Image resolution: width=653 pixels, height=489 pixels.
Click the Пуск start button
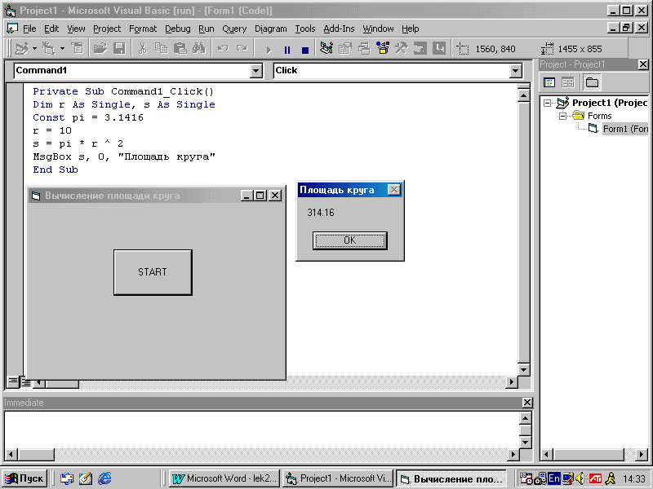coord(24,478)
